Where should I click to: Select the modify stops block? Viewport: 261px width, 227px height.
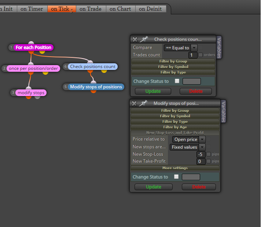point(31,93)
